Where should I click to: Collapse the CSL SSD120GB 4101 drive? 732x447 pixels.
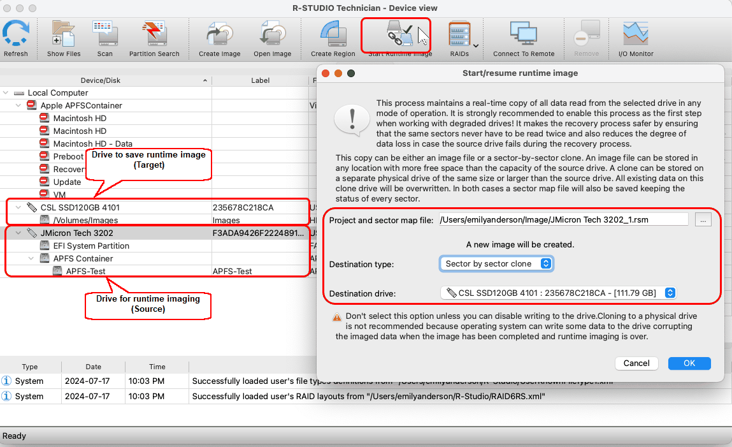point(18,207)
